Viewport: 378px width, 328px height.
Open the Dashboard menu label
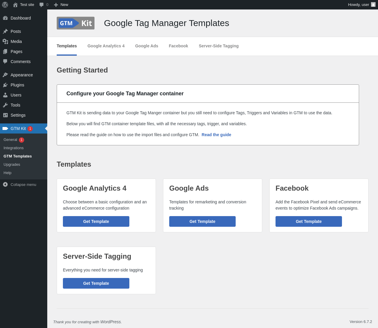click(21, 18)
